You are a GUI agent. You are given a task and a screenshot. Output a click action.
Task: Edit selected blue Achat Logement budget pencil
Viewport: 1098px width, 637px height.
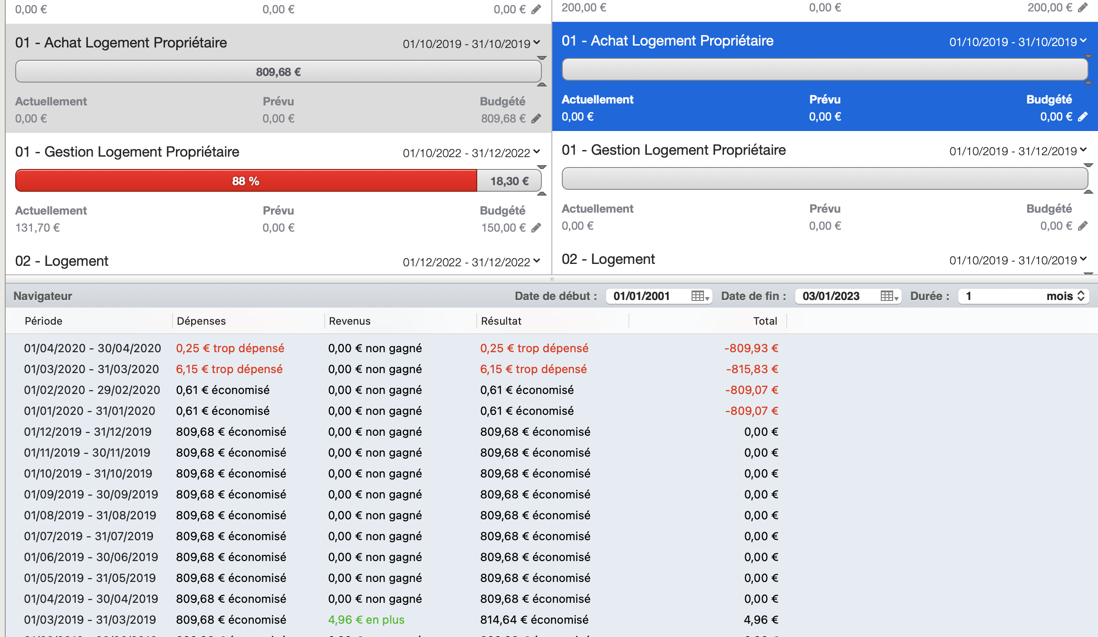[1083, 117]
